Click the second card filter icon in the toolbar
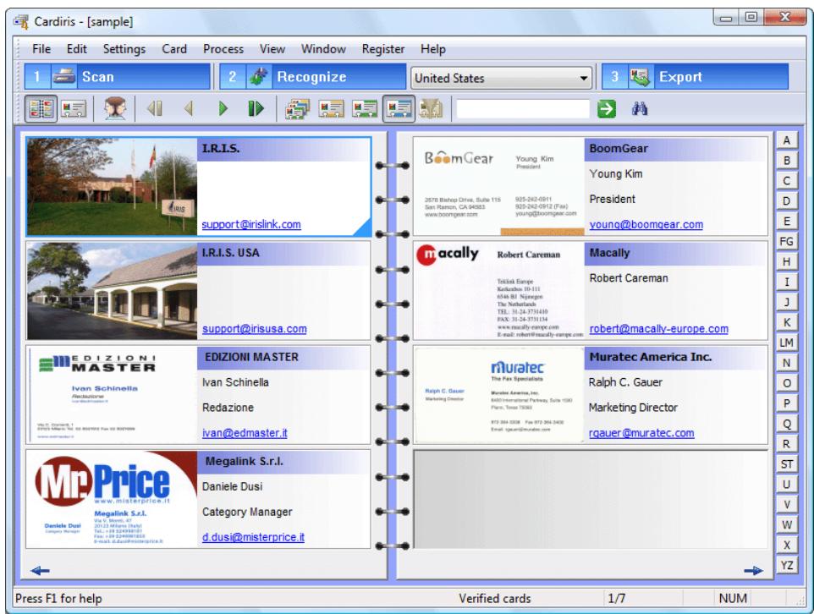 [x=331, y=108]
